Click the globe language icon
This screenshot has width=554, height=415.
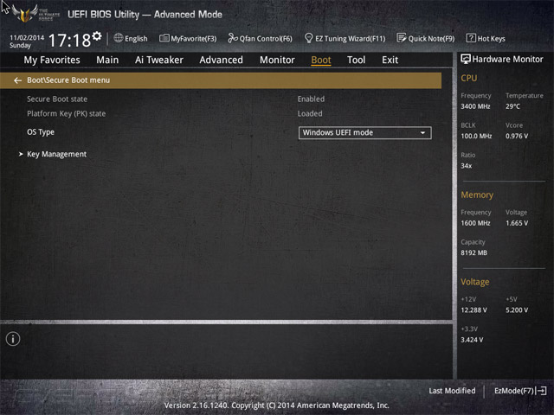click(119, 38)
